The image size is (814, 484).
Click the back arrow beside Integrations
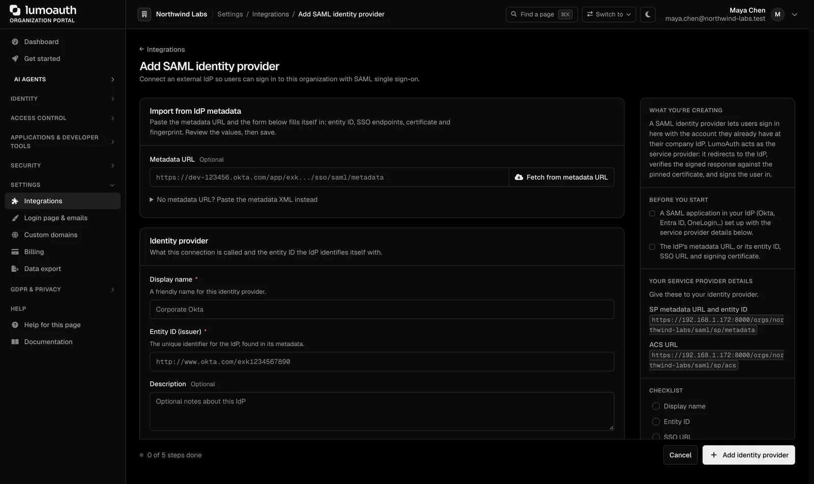tap(142, 49)
